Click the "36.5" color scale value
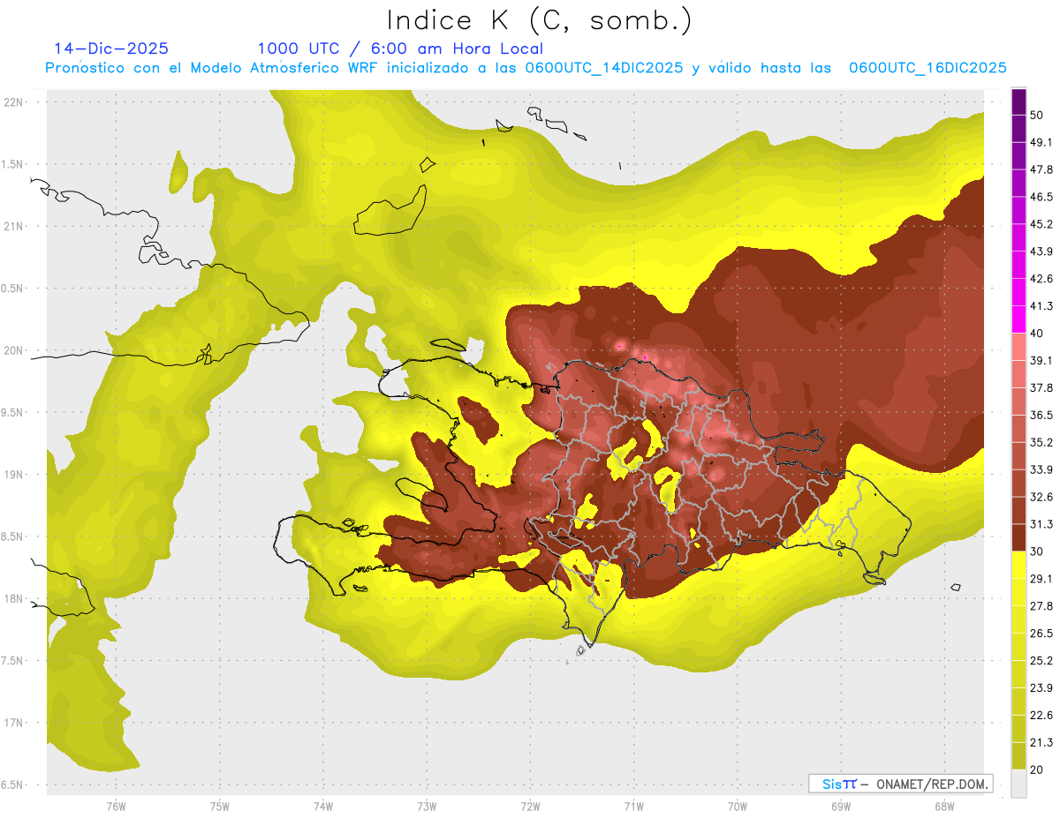 [1042, 415]
